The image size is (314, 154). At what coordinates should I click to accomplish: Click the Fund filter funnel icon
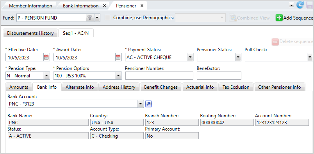click(x=90, y=18)
